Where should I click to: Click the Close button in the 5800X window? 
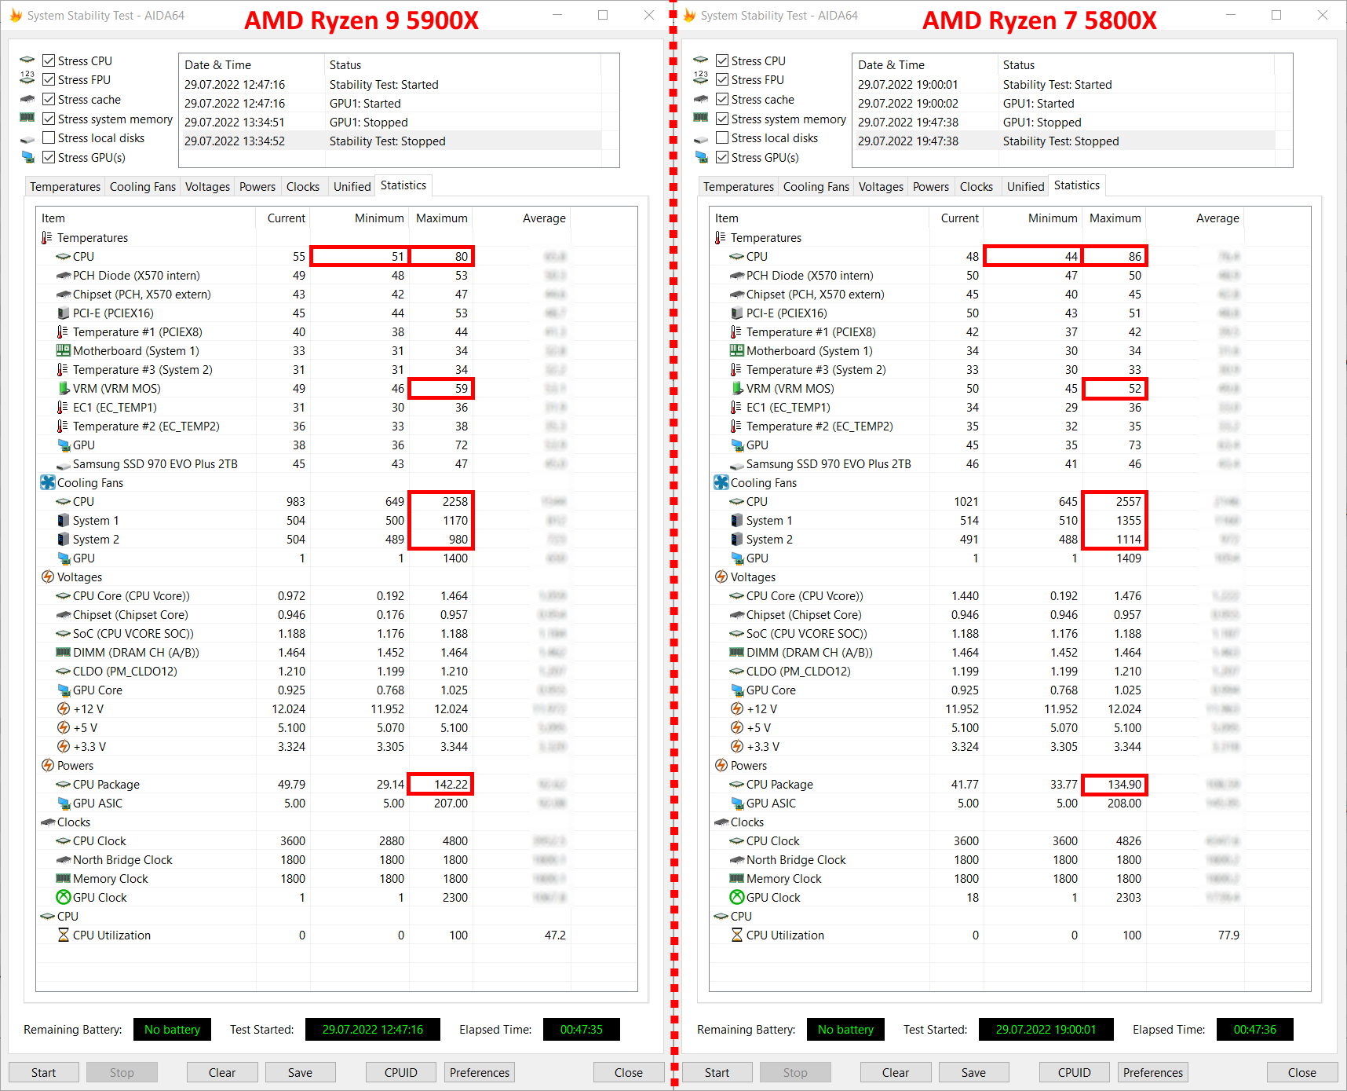pos(1302,1072)
